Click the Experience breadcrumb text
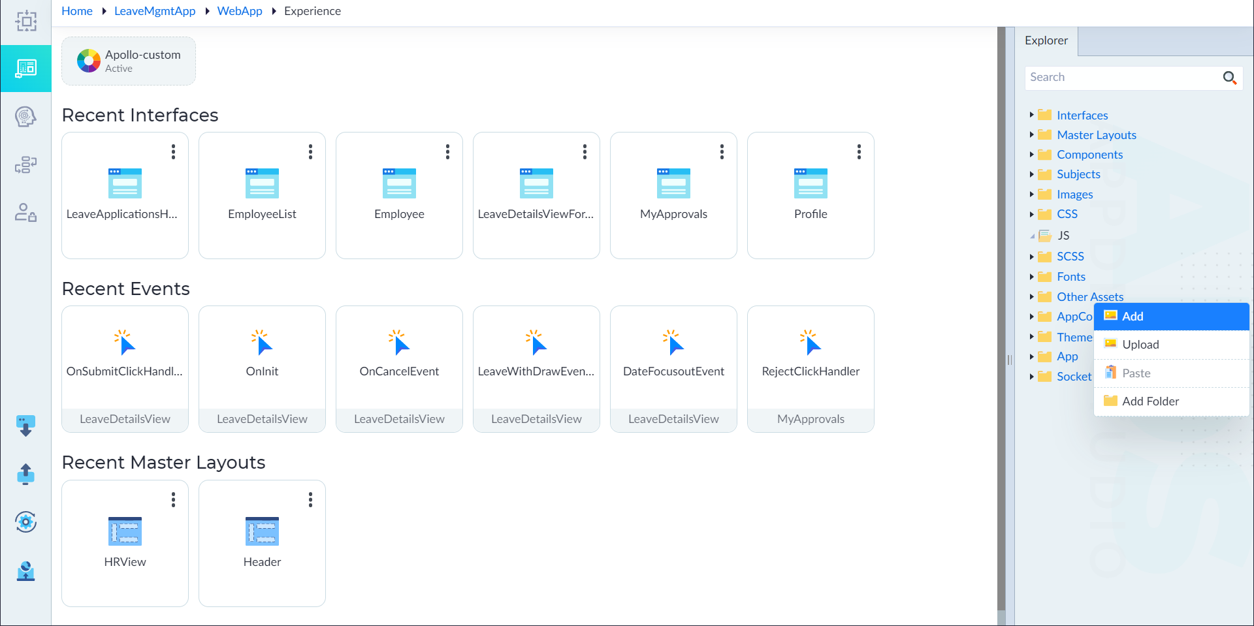The image size is (1254, 626). pyautogui.click(x=312, y=11)
